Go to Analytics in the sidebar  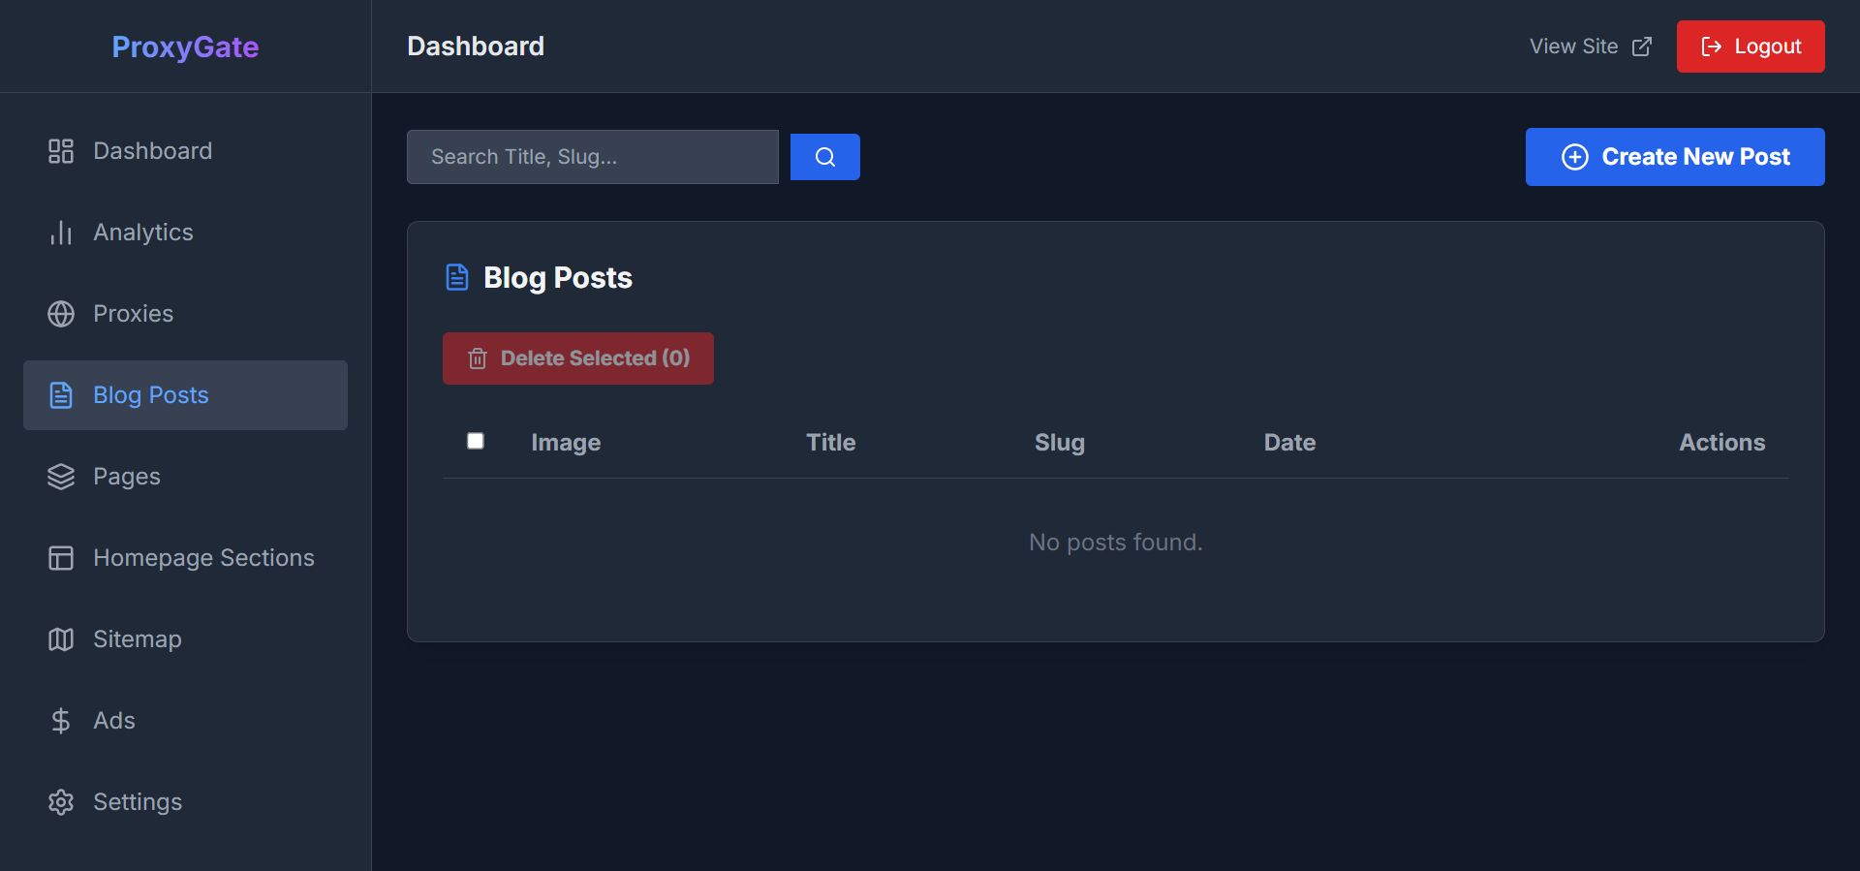coord(143,233)
